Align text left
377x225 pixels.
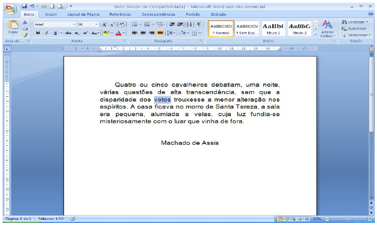pyautogui.click(x=135, y=33)
